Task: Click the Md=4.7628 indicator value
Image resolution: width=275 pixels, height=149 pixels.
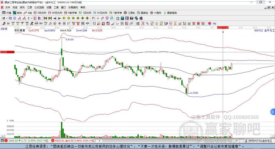Action: (x=66, y=30)
